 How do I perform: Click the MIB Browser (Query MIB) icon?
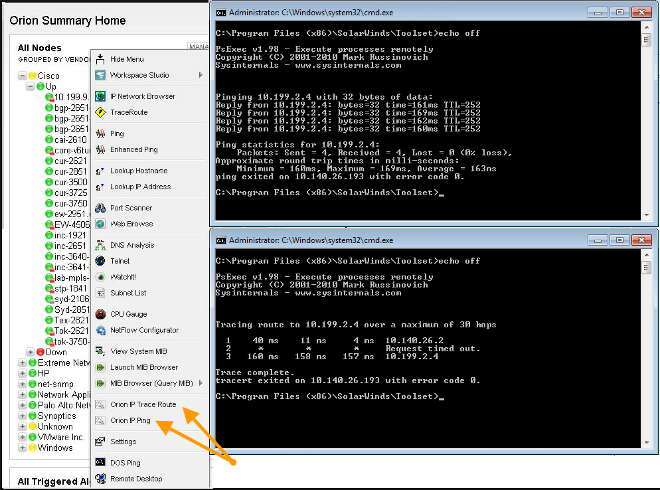click(x=100, y=383)
